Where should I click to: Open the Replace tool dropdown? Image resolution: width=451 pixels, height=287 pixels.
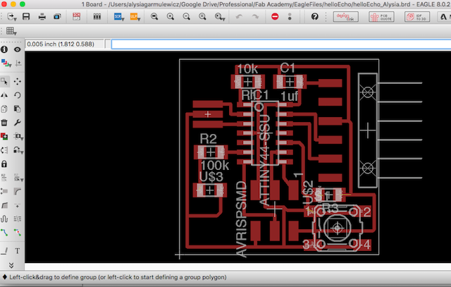click(x=18, y=136)
